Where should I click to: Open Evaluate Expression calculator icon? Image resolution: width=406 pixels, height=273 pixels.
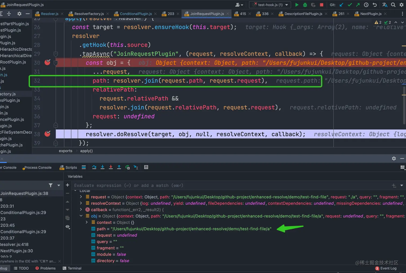click(x=146, y=167)
